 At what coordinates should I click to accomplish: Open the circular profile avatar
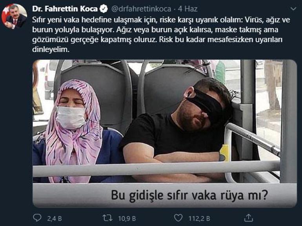pyautogui.click(x=14, y=16)
